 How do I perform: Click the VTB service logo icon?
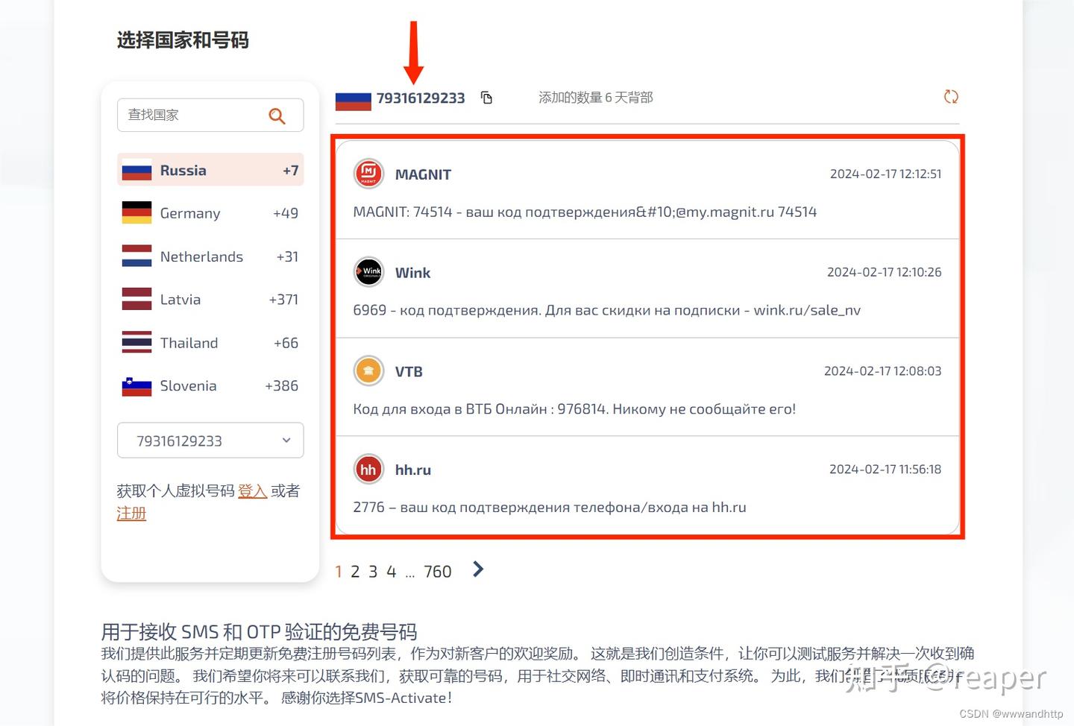click(368, 370)
